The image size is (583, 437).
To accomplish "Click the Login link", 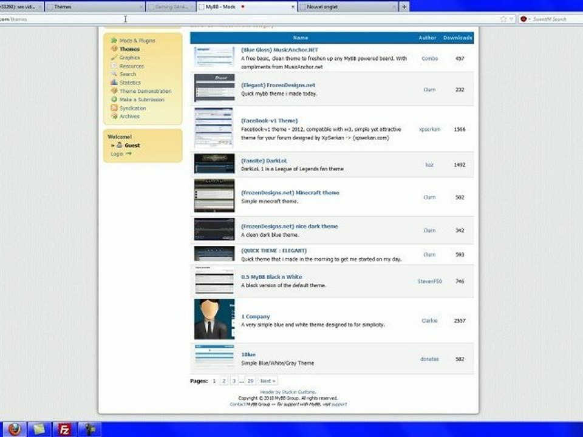I will click(117, 154).
